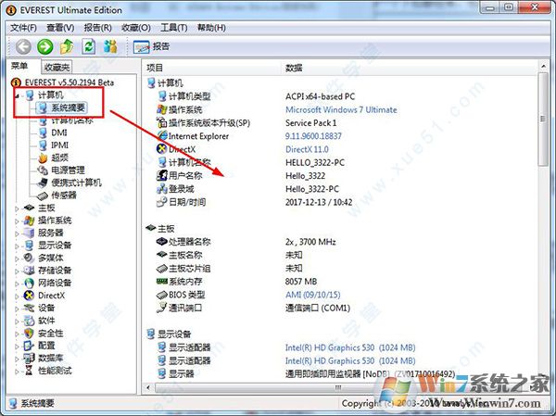This screenshot has height=416, width=556.
Task: Expand the 操作系统 tree node
Action: [x=17, y=221]
